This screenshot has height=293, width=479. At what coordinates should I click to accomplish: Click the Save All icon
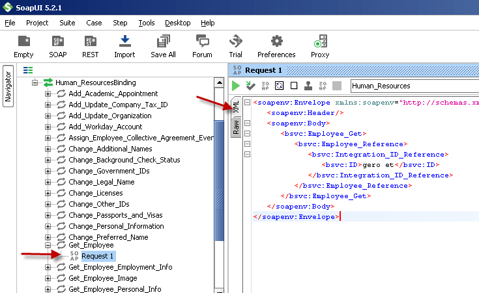click(163, 41)
